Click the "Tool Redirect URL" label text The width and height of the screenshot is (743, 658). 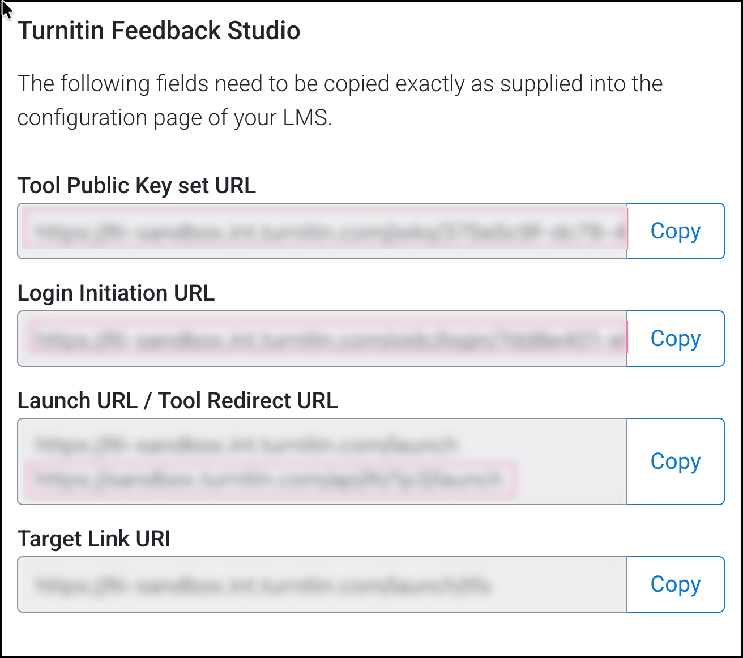pyautogui.click(x=247, y=401)
